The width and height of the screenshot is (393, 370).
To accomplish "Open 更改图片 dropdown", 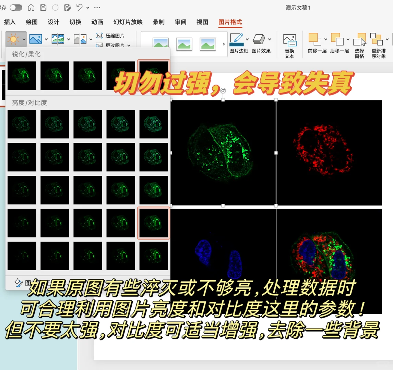I will tap(113, 45).
